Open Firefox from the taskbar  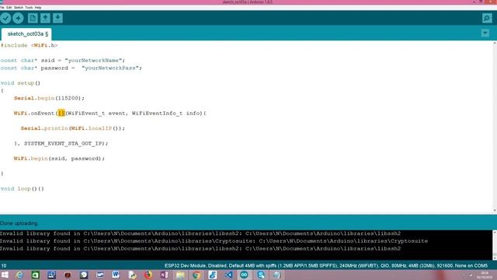[148, 275]
